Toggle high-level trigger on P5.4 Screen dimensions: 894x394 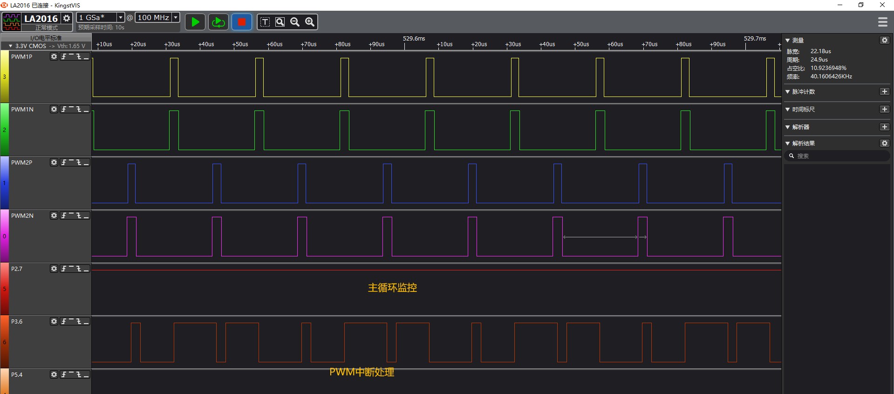[71, 374]
